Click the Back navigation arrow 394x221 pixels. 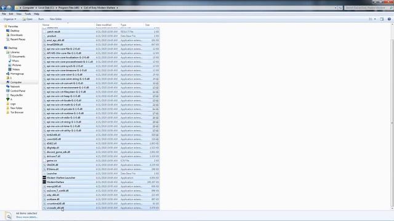3,8
